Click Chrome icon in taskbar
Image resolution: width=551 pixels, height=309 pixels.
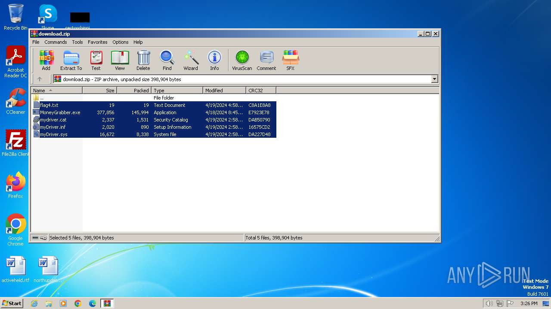78,303
